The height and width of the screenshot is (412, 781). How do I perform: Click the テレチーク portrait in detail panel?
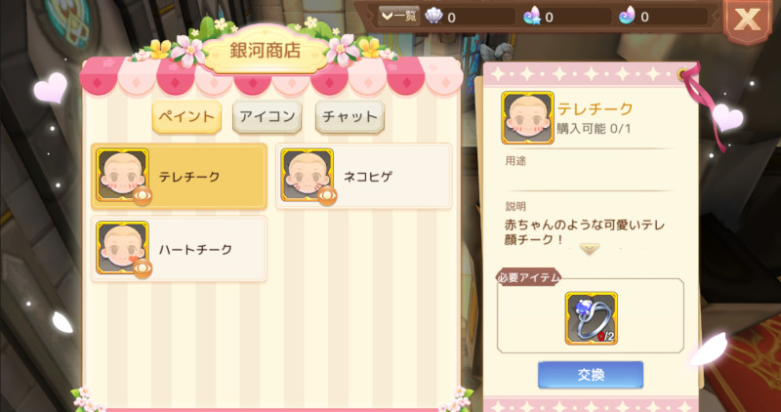pyautogui.click(x=527, y=118)
